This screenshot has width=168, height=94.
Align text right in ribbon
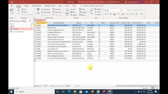point(133,14)
